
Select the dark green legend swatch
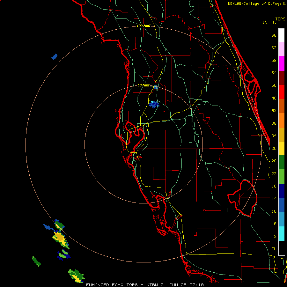coord(282,162)
